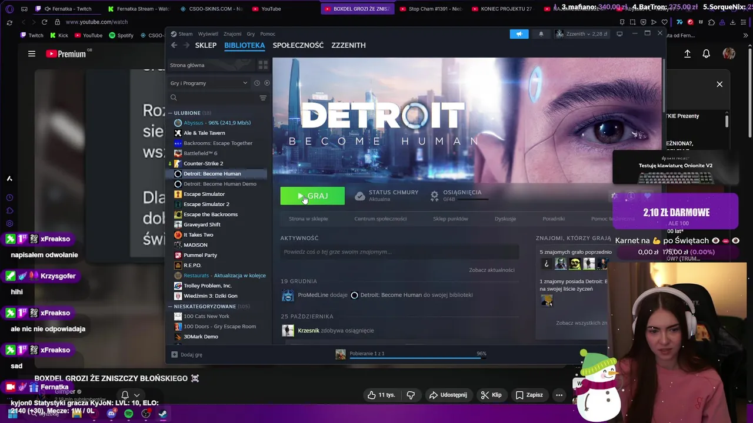This screenshot has width=753, height=423.
Task: Select Escape Simulator 2
Action: [206, 204]
